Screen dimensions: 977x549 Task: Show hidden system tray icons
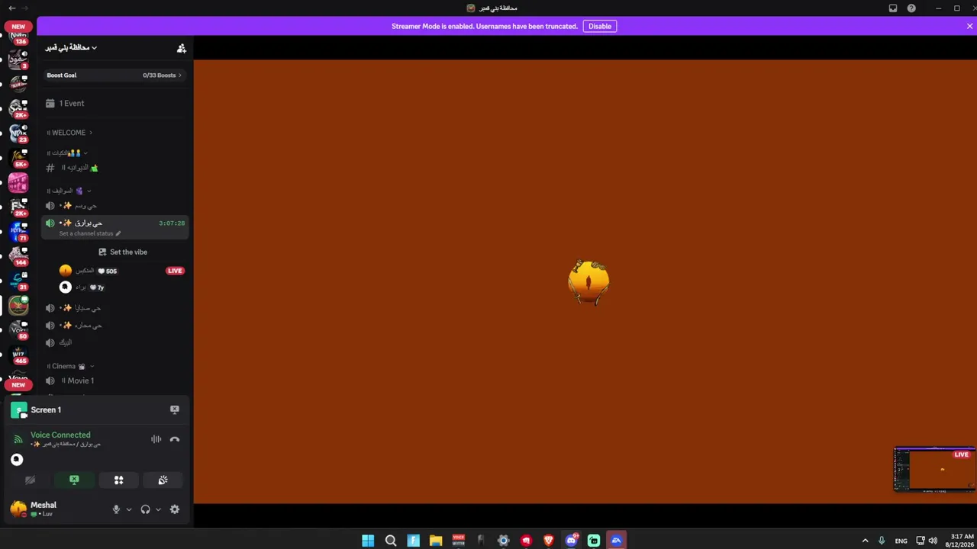(x=865, y=541)
